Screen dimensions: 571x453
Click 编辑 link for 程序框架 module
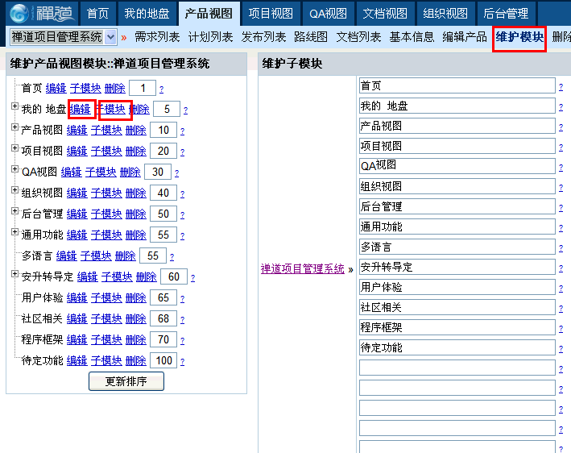pyautogui.click(x=77, y=339)
